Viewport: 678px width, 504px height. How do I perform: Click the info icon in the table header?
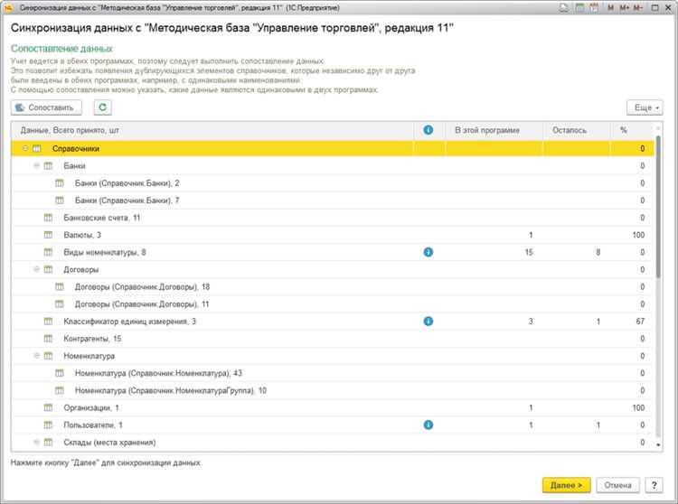tap(428, 130)
